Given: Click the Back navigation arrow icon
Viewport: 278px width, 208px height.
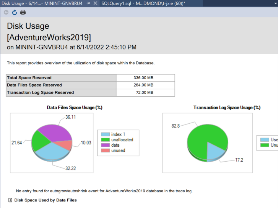Looking at the screenshot, I should click(6, 12).
